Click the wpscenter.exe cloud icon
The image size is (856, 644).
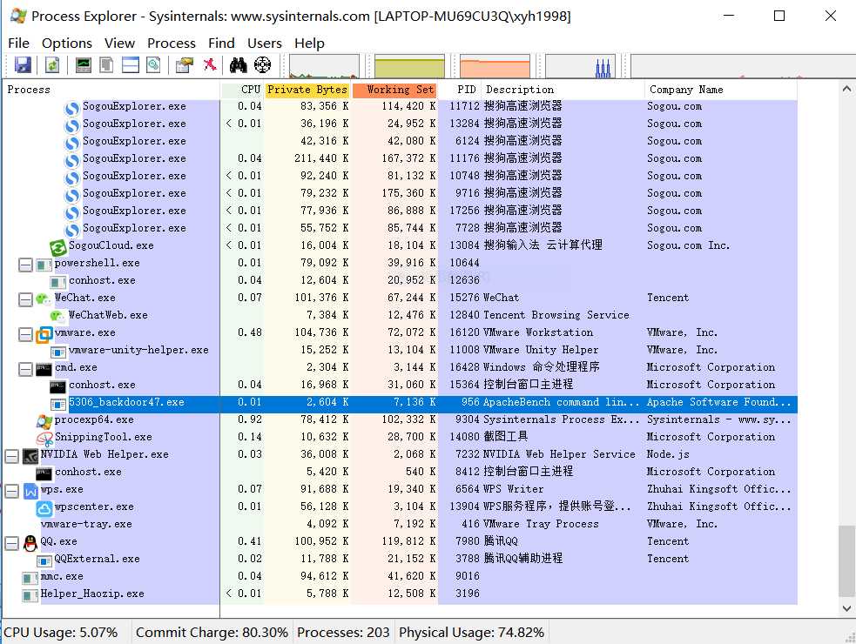point(44,508)
